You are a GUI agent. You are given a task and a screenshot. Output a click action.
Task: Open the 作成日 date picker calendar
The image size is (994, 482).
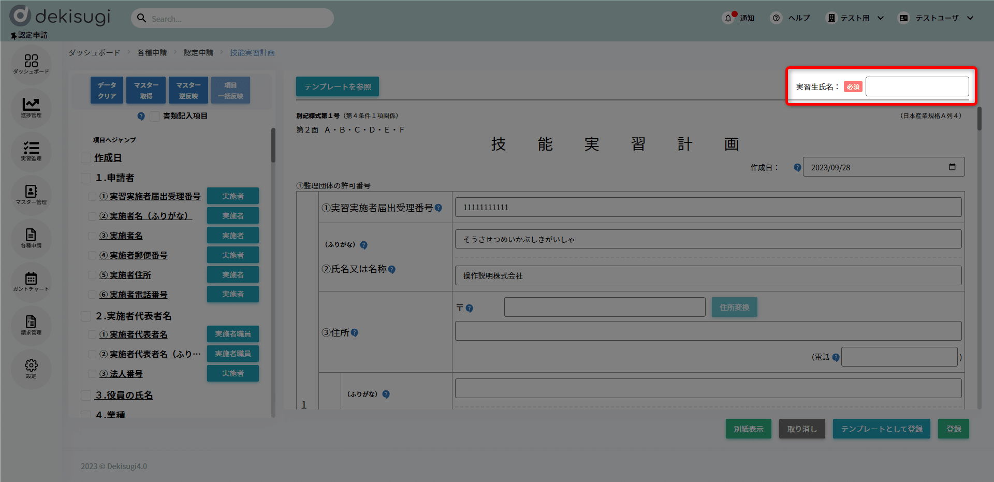coord(952,167)
